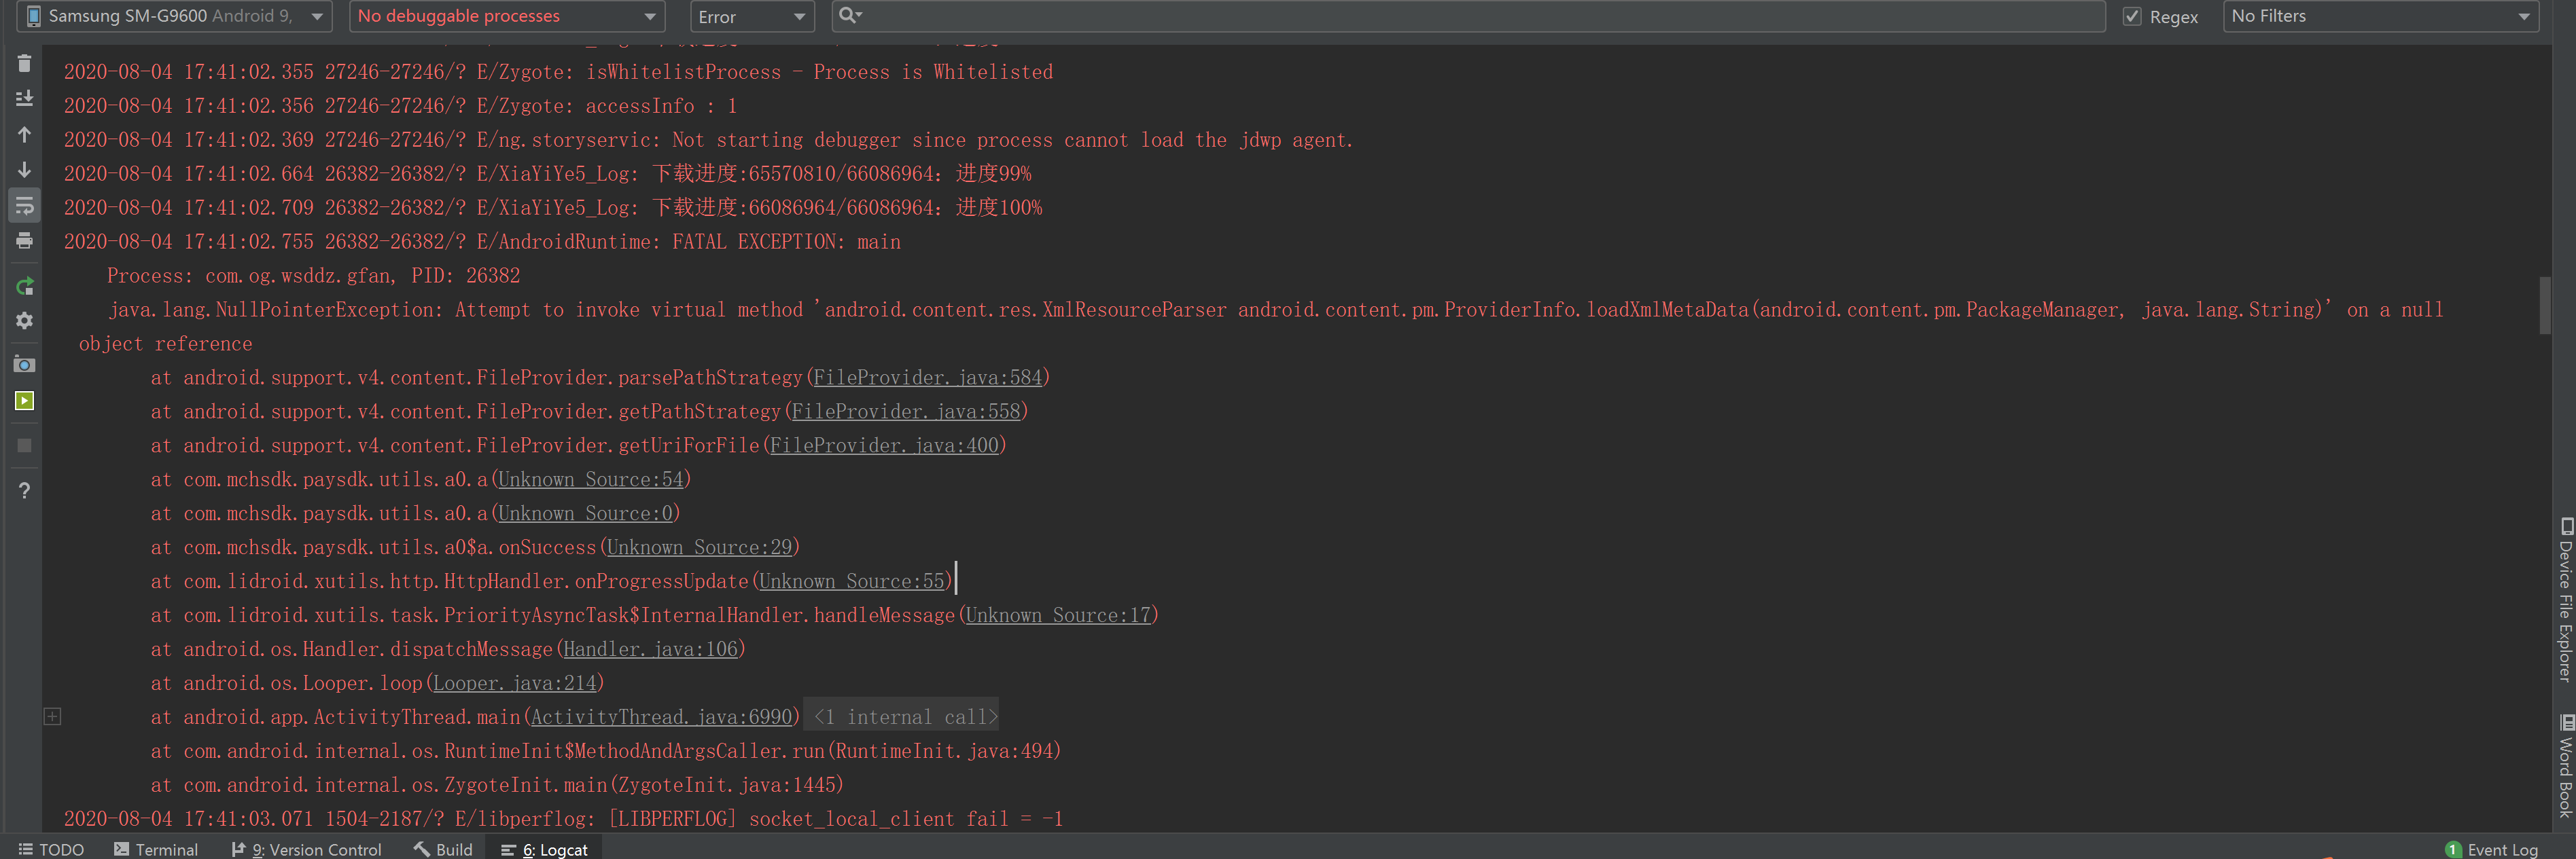Screen dimensions: 2576x859
Task: Restart the app via the green arrow icon
Action: 24,287
